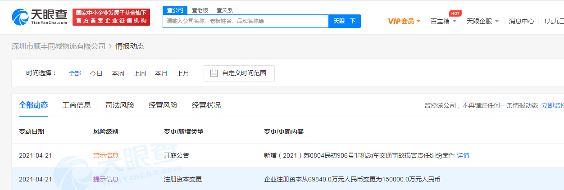Open 自定义时间范围 date range picker
The width and height of the screenshot is (564, 190).
[x=239, y=73]
